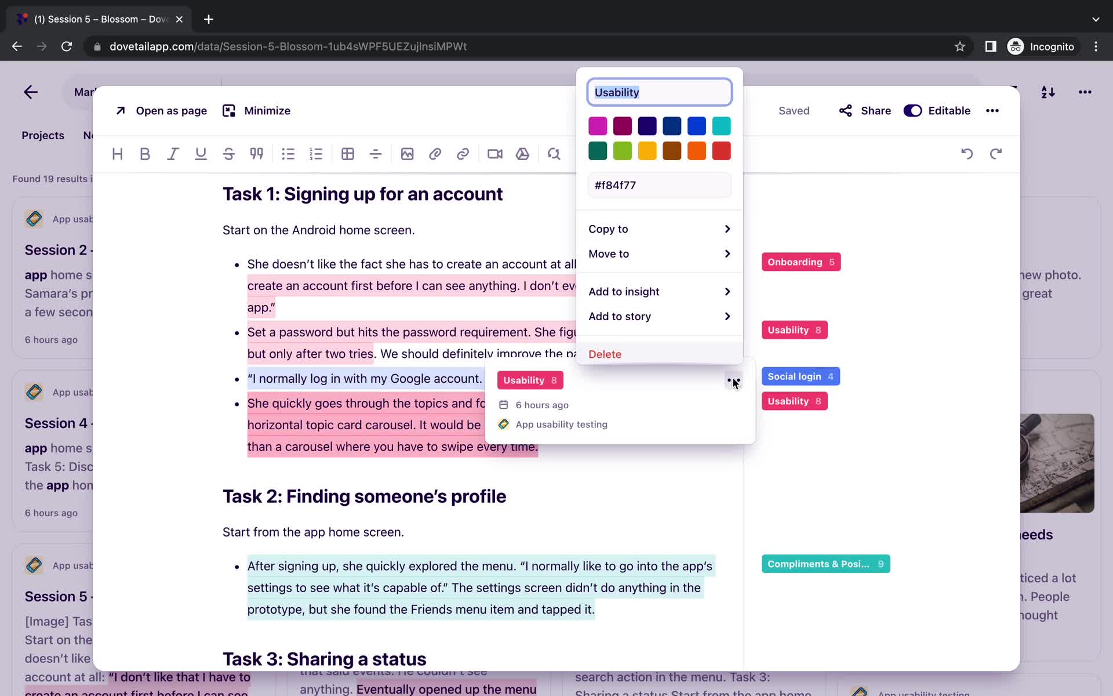Select the strikethrough formatting tool

pyautogui.click(x=228, y=154)
